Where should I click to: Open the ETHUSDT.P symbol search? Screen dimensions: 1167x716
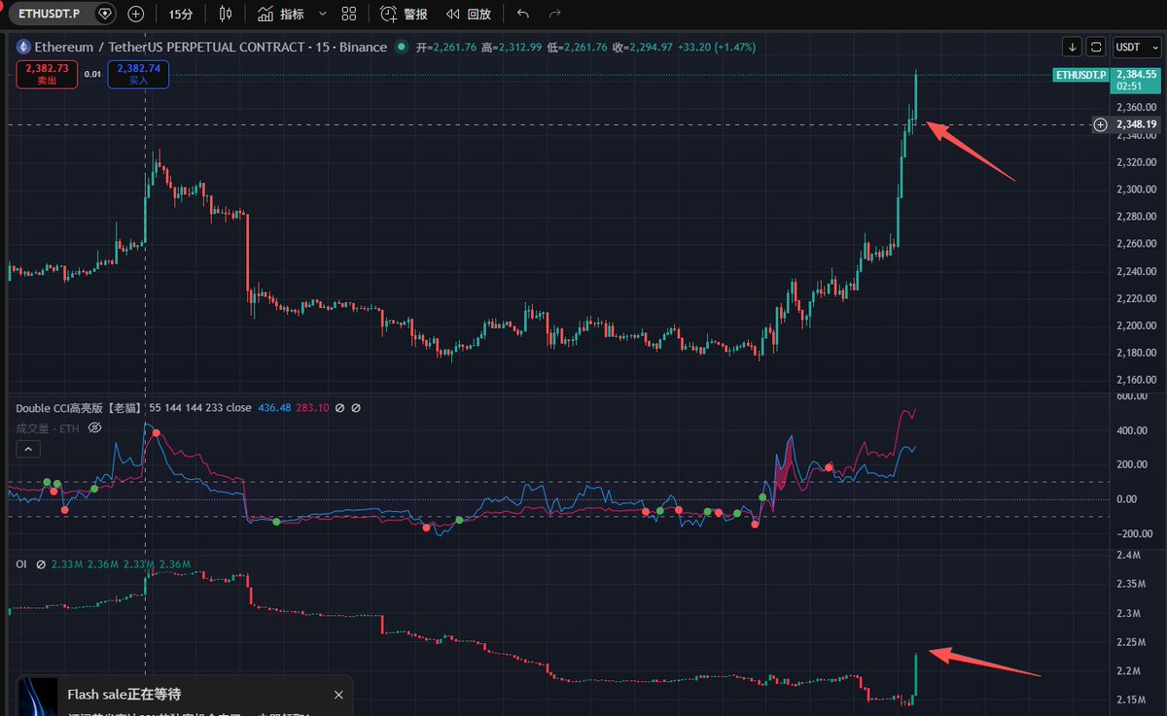click(x=51, y=14)
